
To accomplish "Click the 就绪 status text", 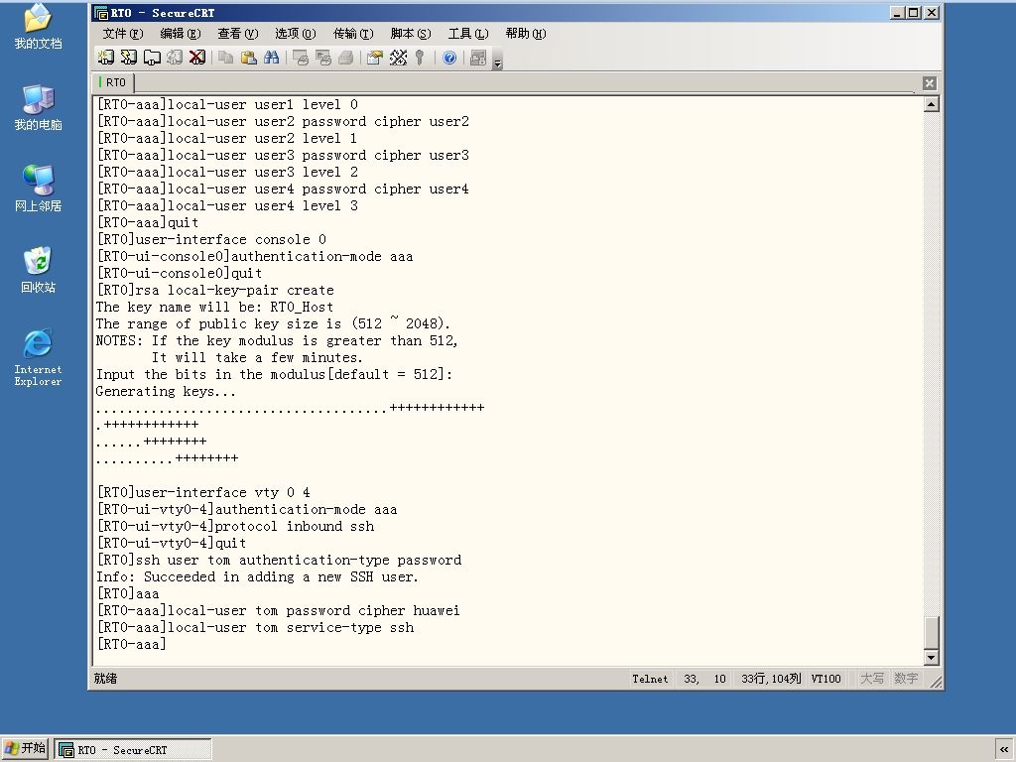I will (105, 679).
